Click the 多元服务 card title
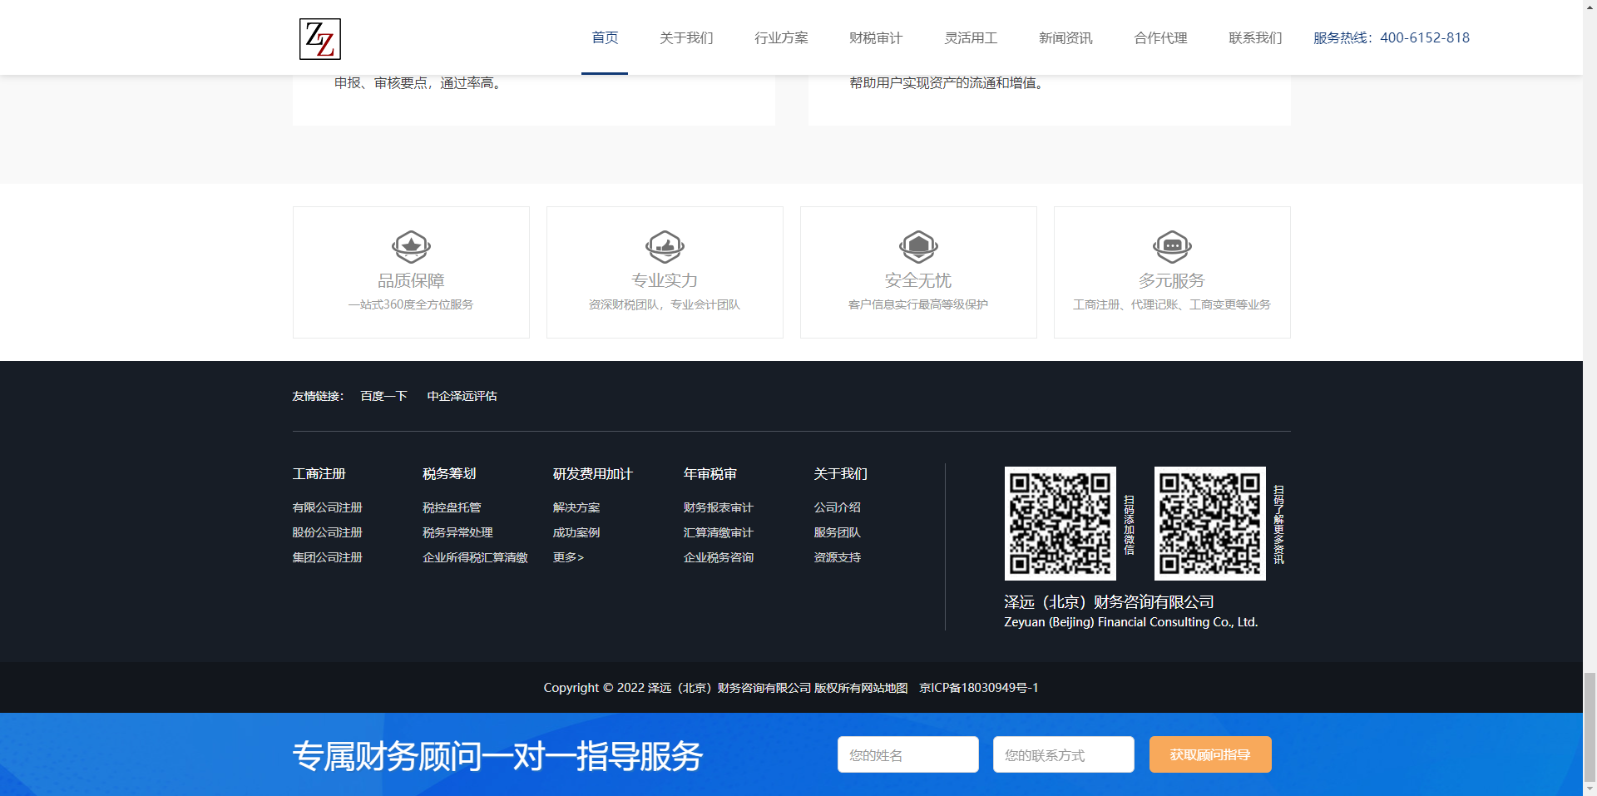The height and width of the screenshot is (796, 1597). (1172, 280)
